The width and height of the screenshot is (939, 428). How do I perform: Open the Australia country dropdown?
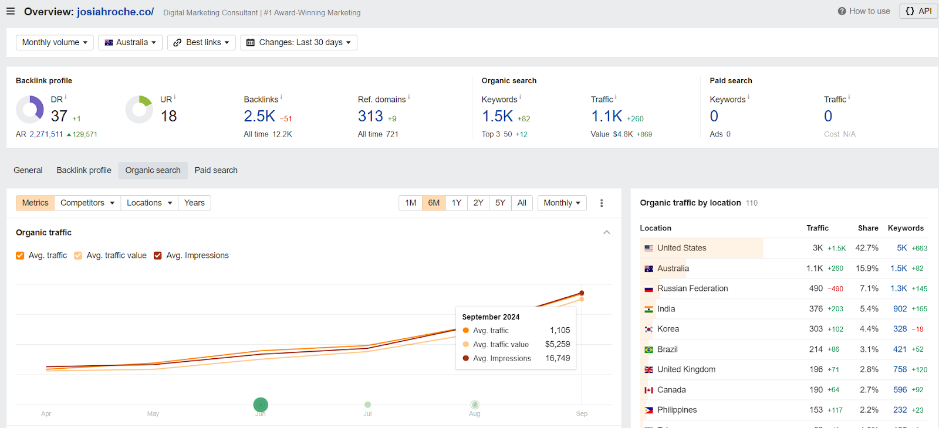pyautogui.click(x=130, y=42)
